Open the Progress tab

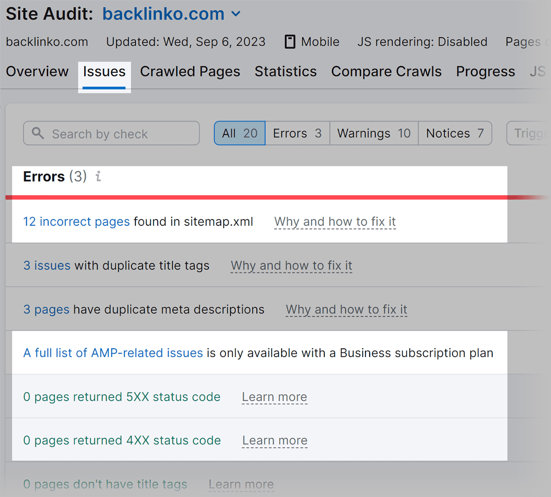[485, 72]
